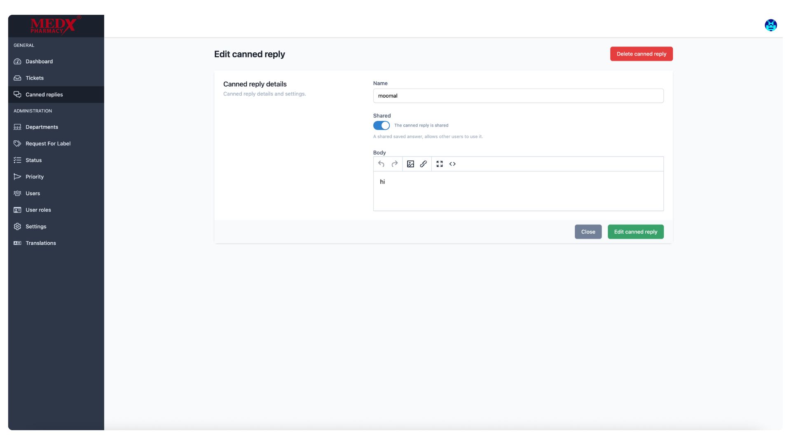The width and height of the screenshot is (791, 445).
Task: Click the 'Name' field label
Action: point(380,83)
